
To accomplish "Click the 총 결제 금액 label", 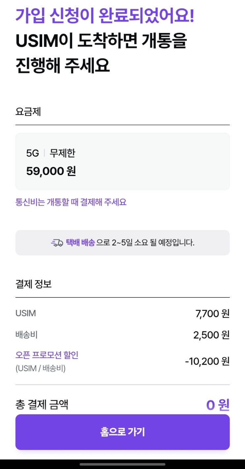I will click(x=42, y=404).
